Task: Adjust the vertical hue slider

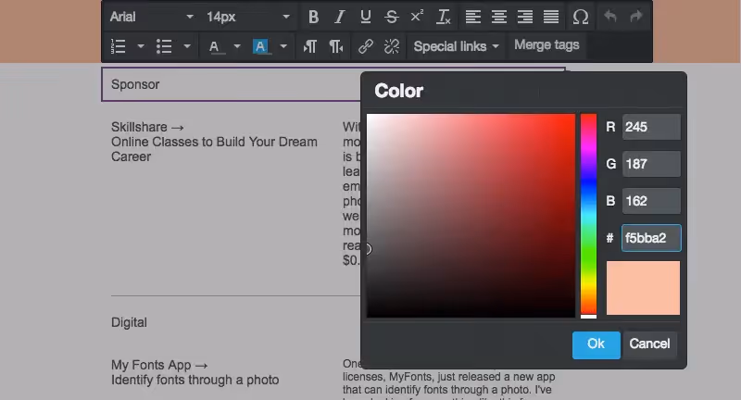Action: (588, 216)
